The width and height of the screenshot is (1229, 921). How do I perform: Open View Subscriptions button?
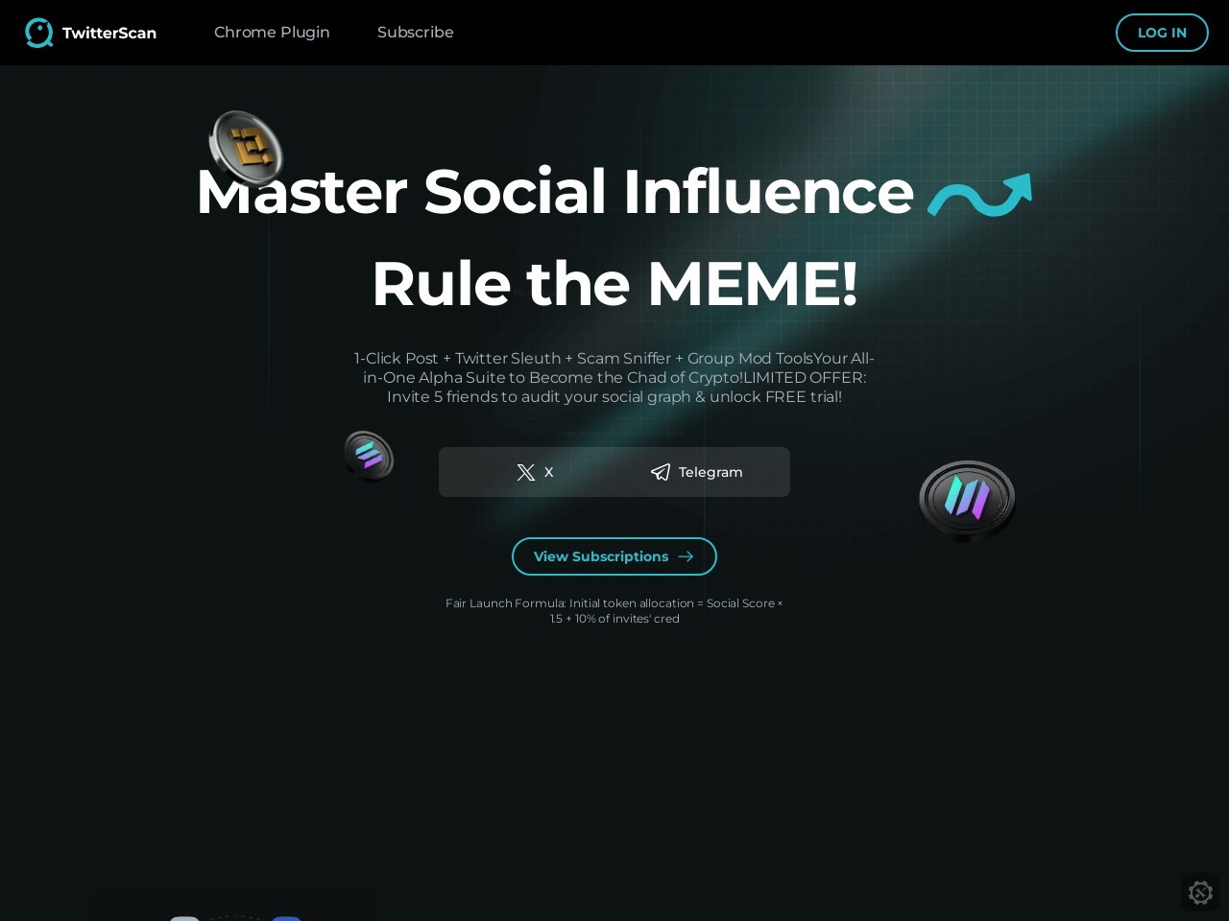614,556
